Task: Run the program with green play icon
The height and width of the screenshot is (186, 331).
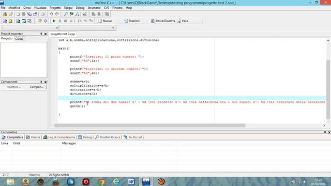Action: 54,21
